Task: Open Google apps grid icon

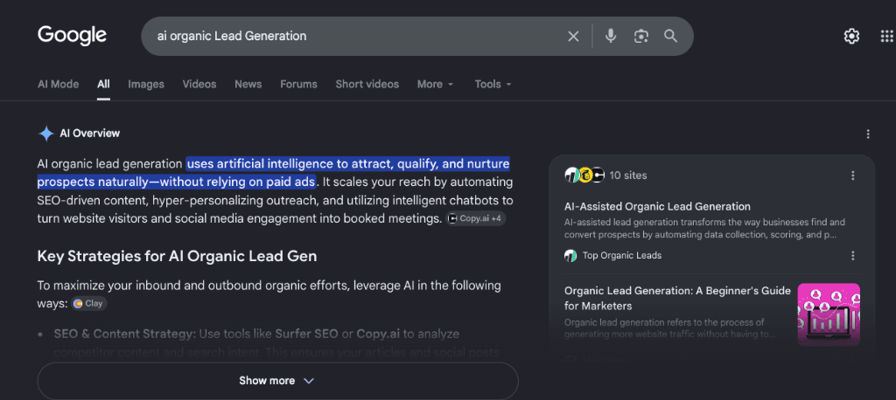Action: tap(886, 37)
